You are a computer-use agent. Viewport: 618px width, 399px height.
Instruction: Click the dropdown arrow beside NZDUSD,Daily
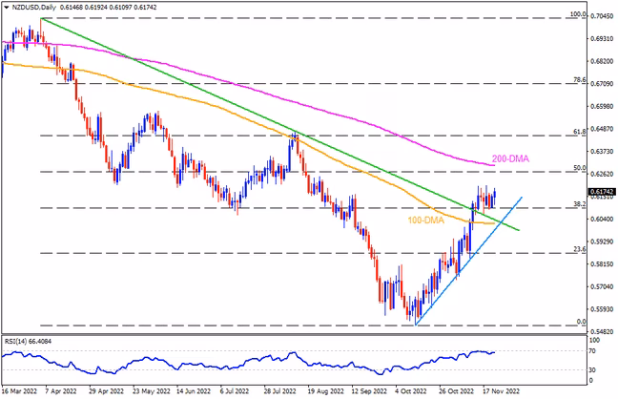coord(7,8)
